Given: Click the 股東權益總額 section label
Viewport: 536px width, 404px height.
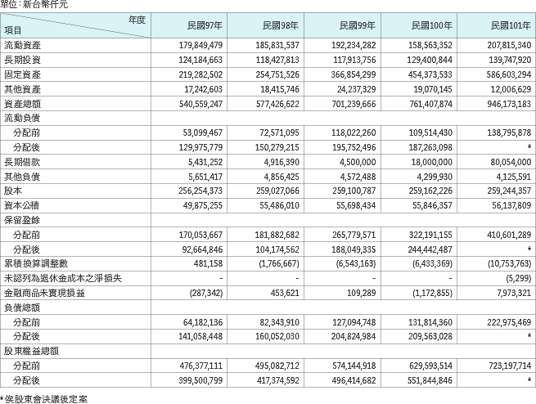Looking at the screenshot, I should tap(31, 351).
